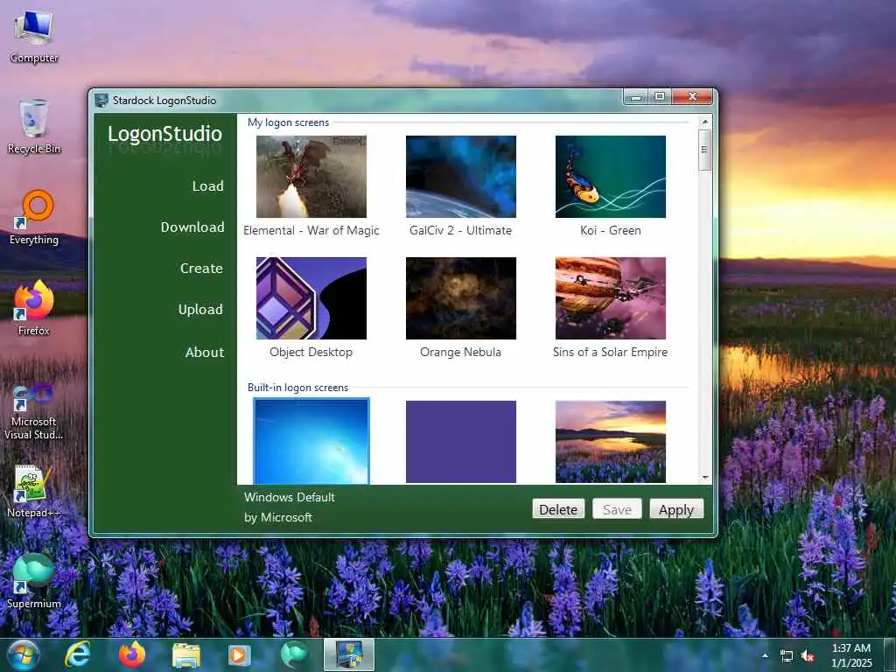Screen dimensions: 896x672
Task: Select the Recycle Bin desktop icon
Action: tap(34, 126)
